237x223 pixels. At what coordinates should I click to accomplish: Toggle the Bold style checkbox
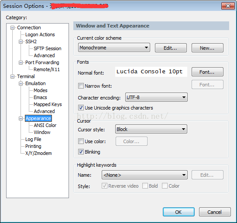pos(145,185)
